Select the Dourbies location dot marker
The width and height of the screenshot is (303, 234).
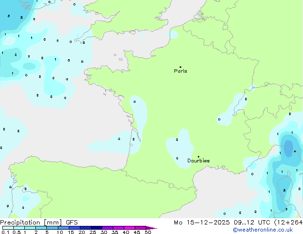(x=198, y=157)
